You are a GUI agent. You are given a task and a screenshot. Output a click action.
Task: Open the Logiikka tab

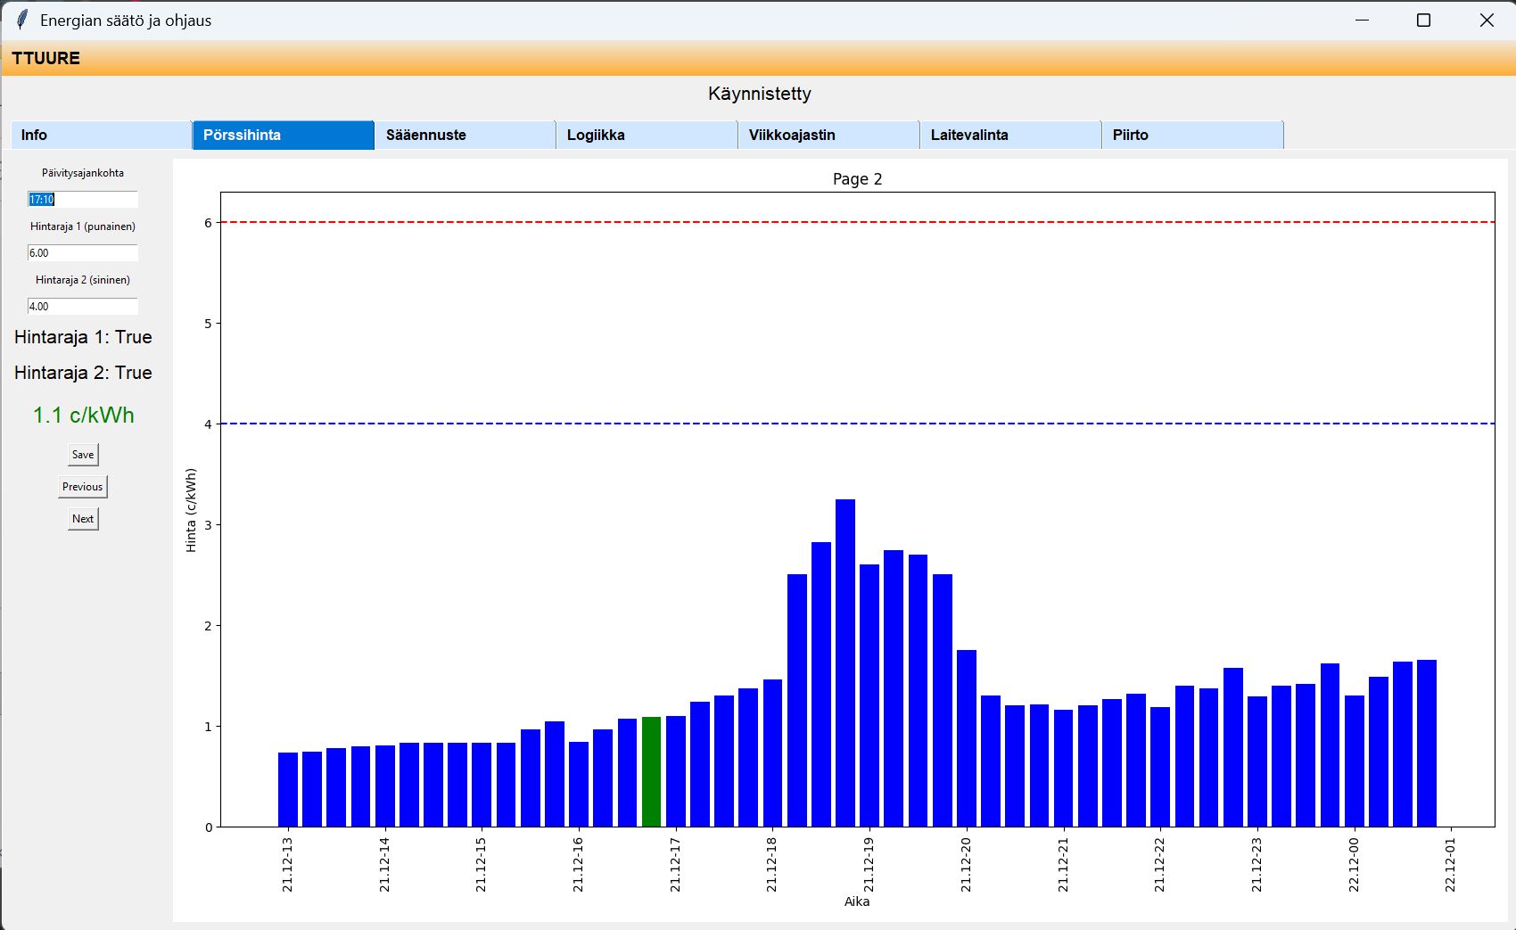point(647,135)
